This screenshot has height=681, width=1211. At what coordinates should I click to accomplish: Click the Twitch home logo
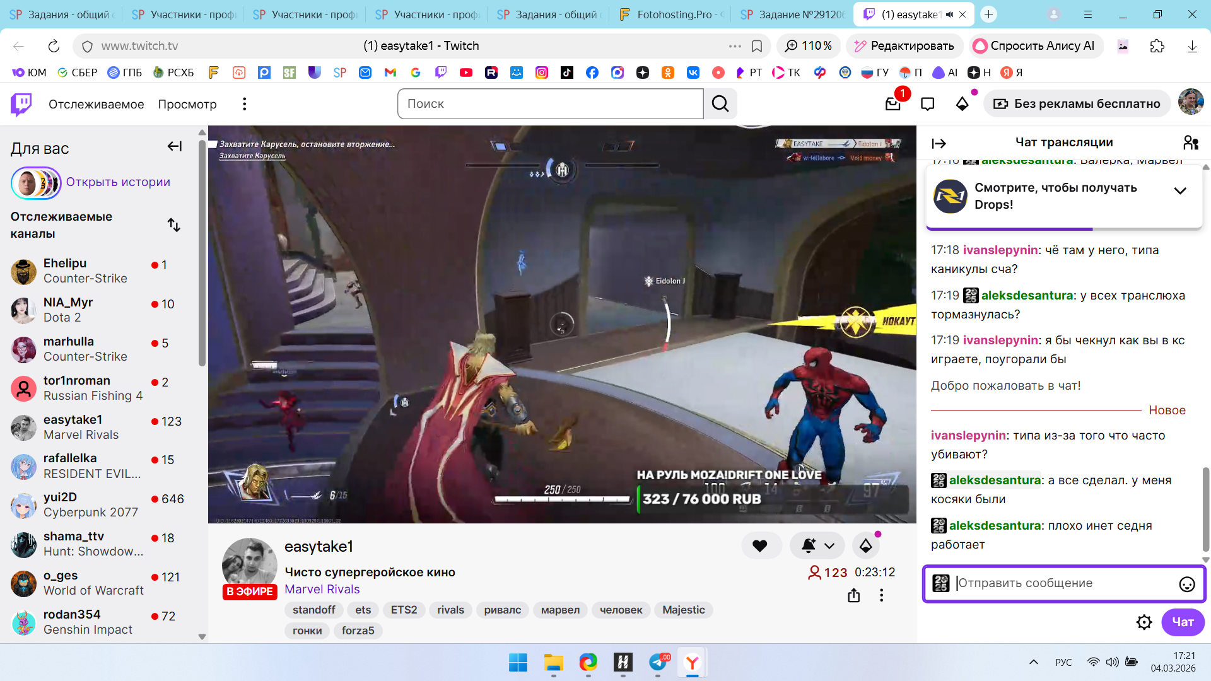pyautogui.click(x=21, y=104)
